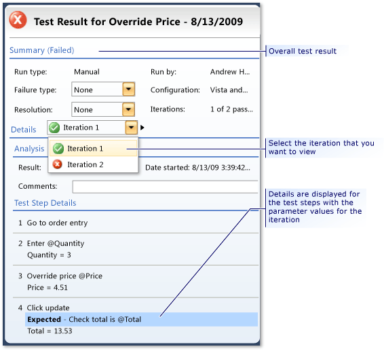The height and width of the screenshot is (351, 384).
Task: Click the Run type value Manual
Action: [87, 72]
